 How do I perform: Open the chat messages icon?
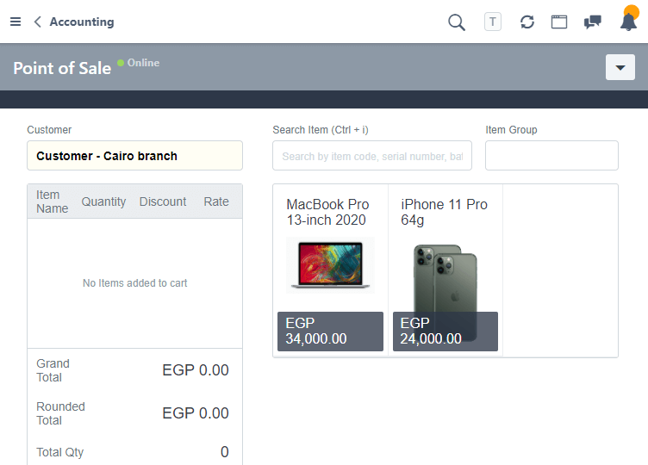click(x=593, y=22)
